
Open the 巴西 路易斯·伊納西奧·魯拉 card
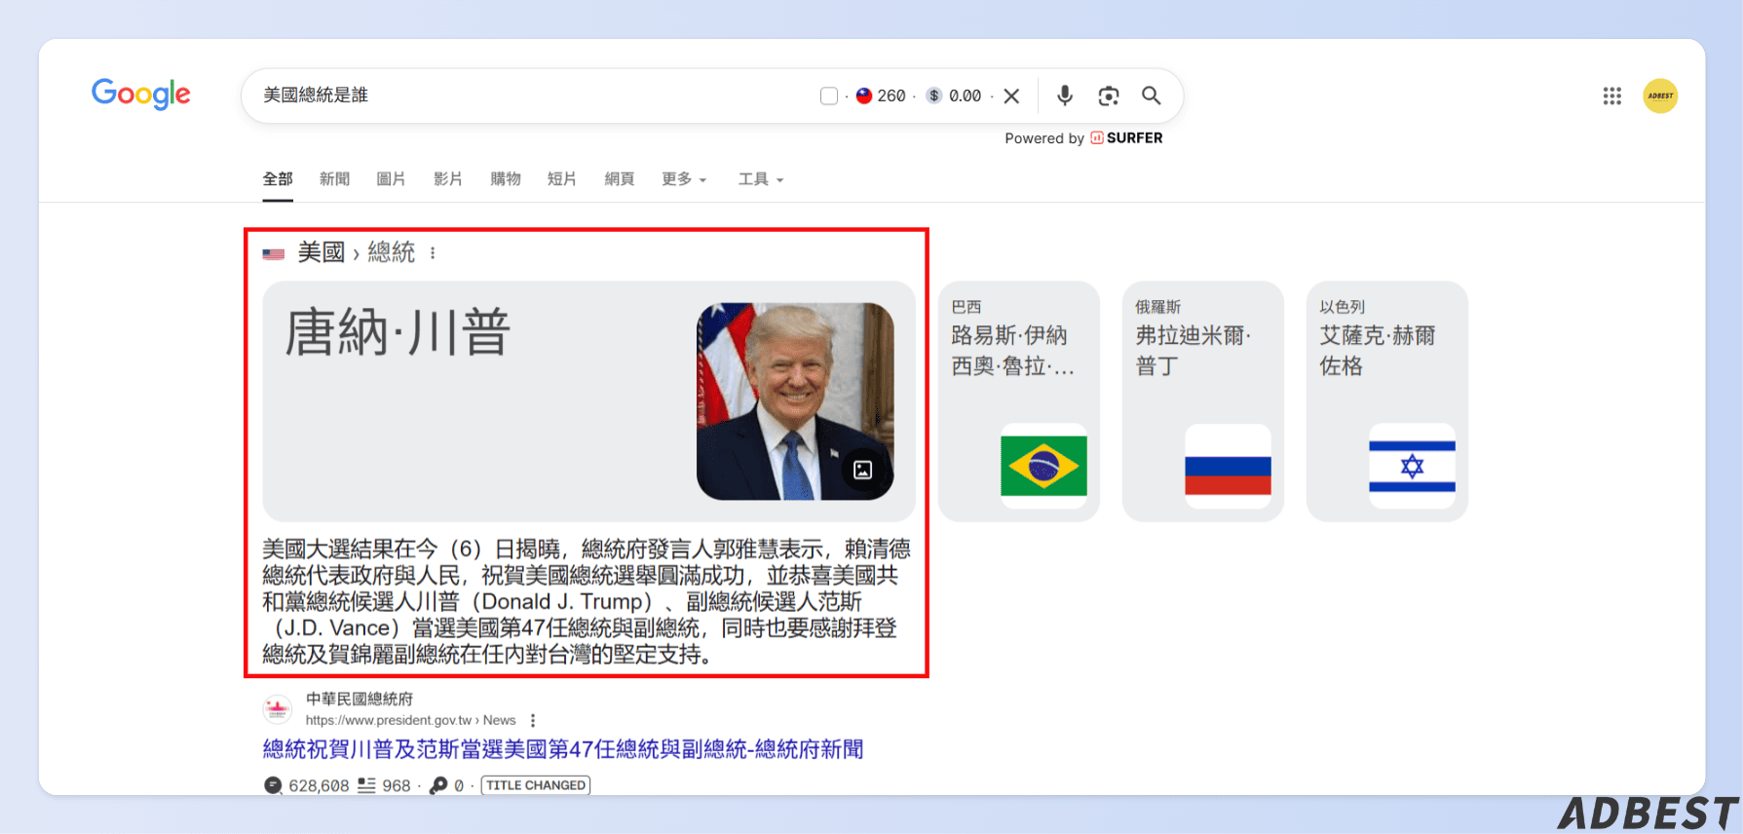(1019, 401)
